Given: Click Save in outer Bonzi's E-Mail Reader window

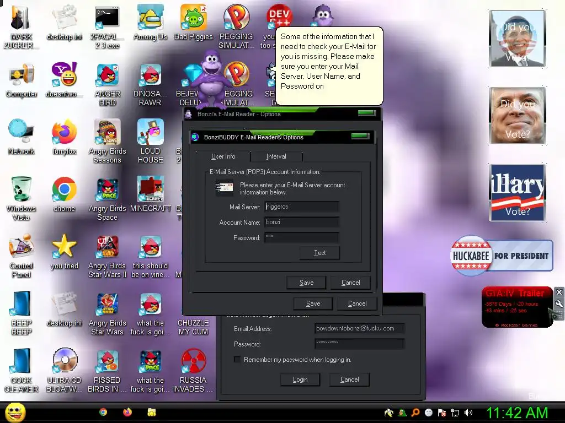Looking at the screenshot, I should click(x=313, y=303).
